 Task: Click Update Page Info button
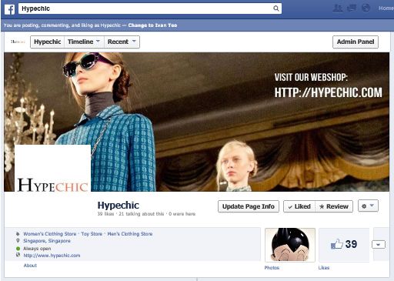[x=249, y=206]
